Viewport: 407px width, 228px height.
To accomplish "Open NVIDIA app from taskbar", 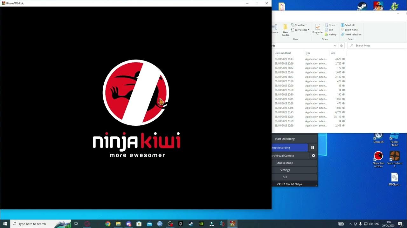I will point(201,224).
